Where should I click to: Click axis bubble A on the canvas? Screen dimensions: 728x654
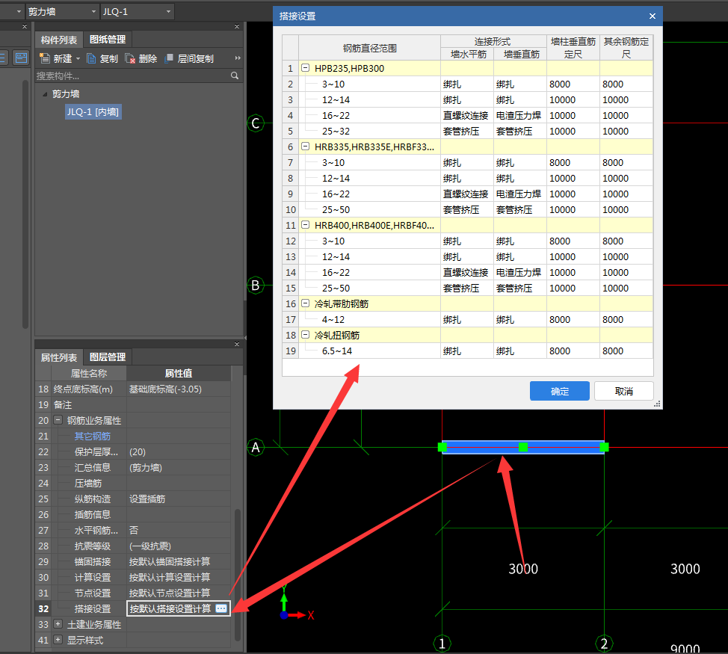coord(256,448)
